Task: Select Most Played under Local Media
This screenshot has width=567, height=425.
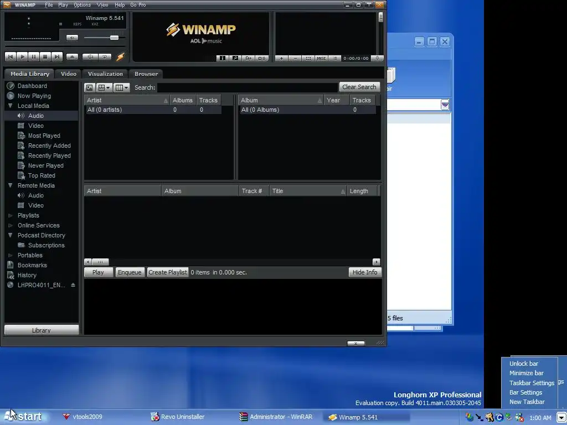Action: 44,136
